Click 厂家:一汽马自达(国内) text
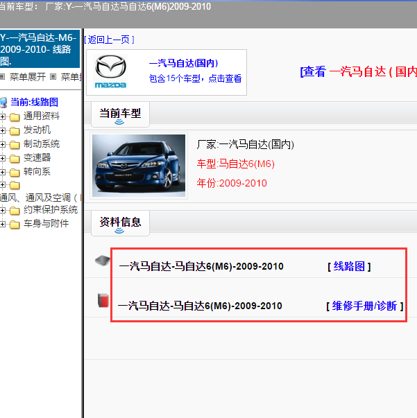 click(246, 144)
